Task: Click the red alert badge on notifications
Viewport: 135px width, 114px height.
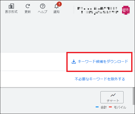Action: click(59, 4)
